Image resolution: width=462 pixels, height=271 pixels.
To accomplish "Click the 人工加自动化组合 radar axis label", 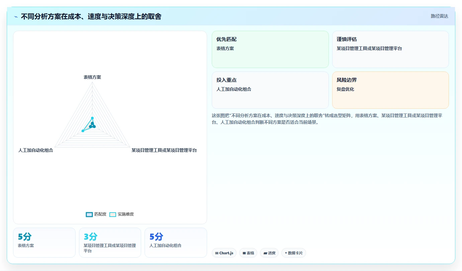I will coord(36,150).
